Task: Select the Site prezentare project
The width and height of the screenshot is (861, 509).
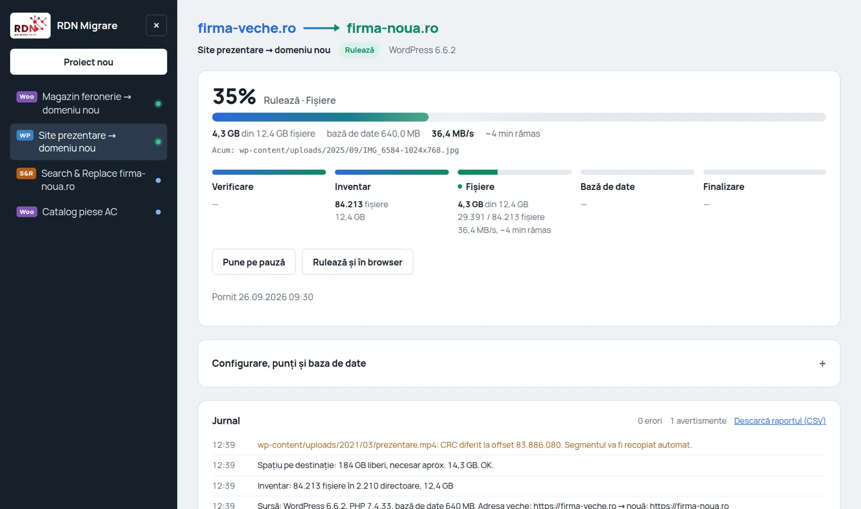Action: 88,142
